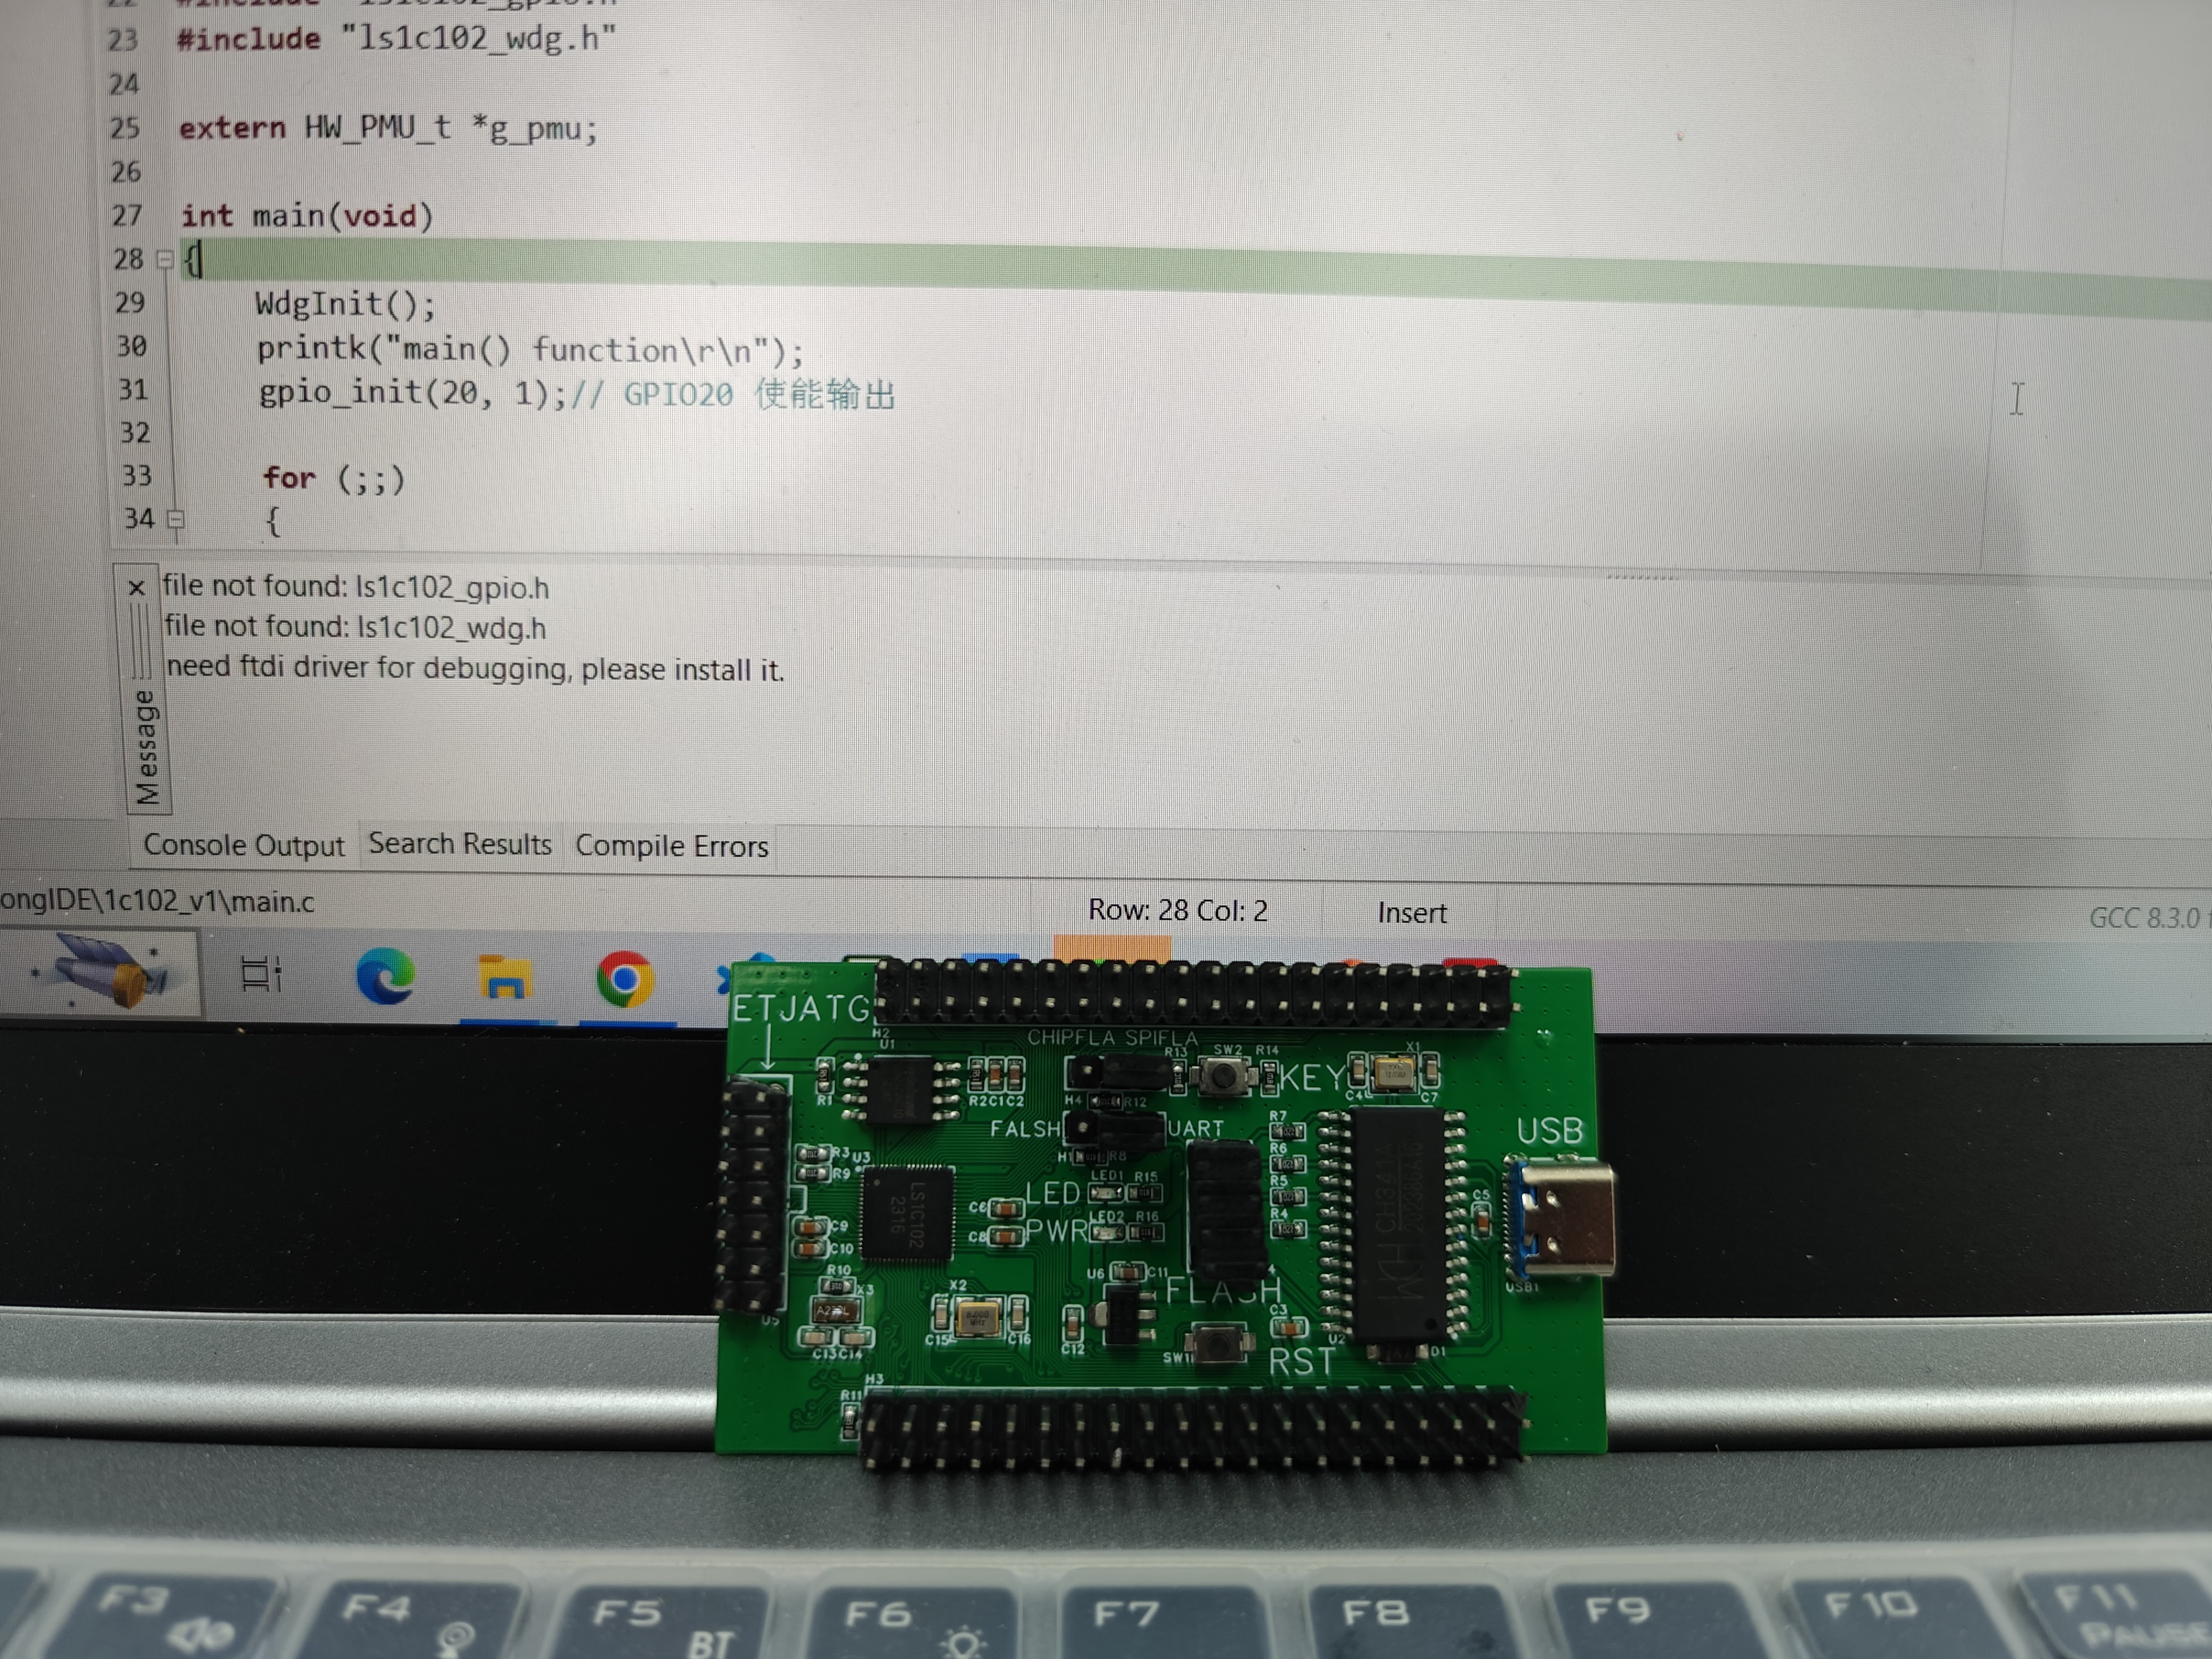Close the Message panel with the X
Viewport: 2212px width, 1659px height.
pos(137,588)
